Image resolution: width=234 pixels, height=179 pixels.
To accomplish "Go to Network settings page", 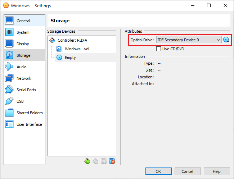I will point(24,78).
